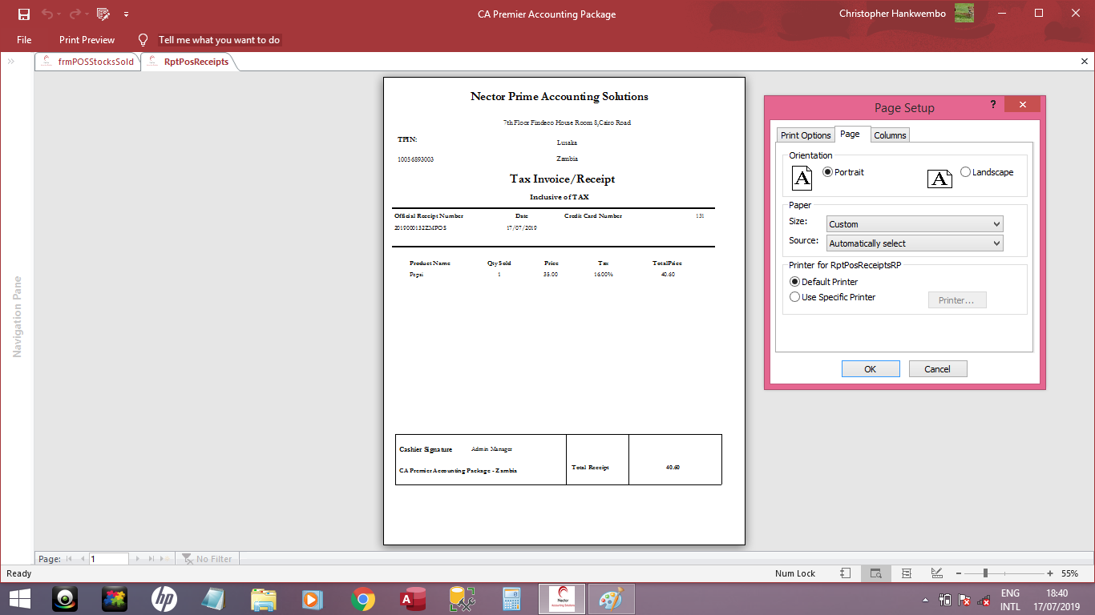Switch to Layout View in status bar
1095x615 pixels.
click(907, 573)
